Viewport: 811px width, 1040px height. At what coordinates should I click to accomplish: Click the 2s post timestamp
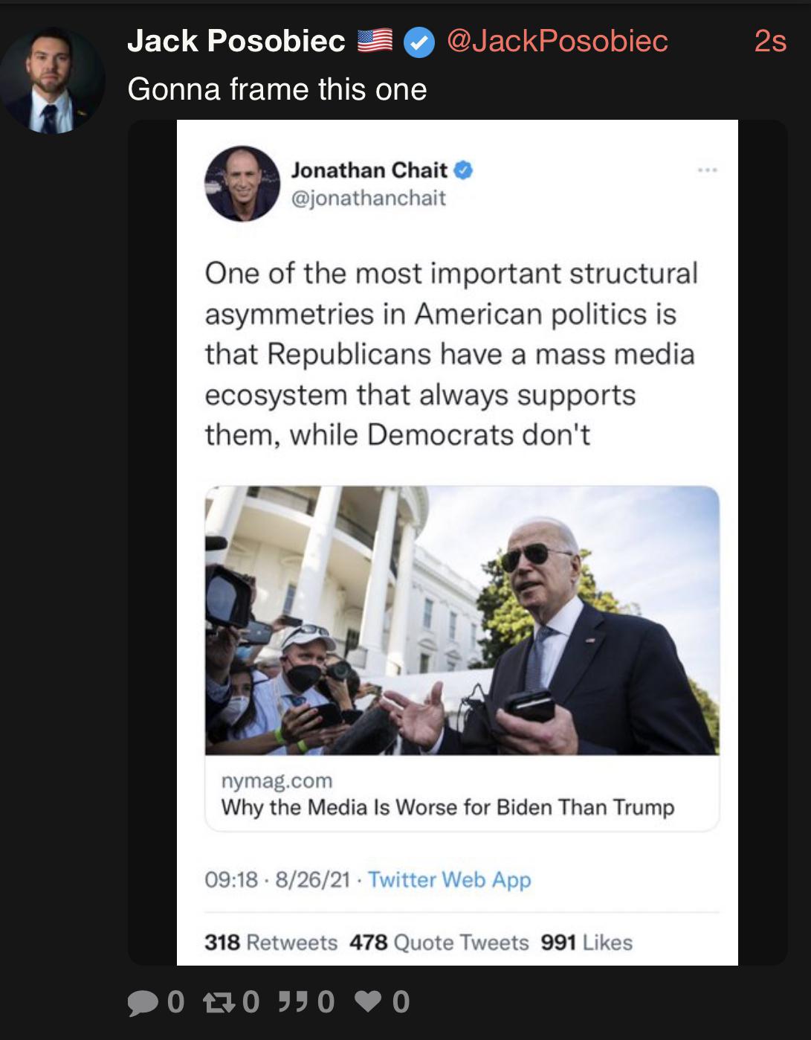tap(769, 41)
